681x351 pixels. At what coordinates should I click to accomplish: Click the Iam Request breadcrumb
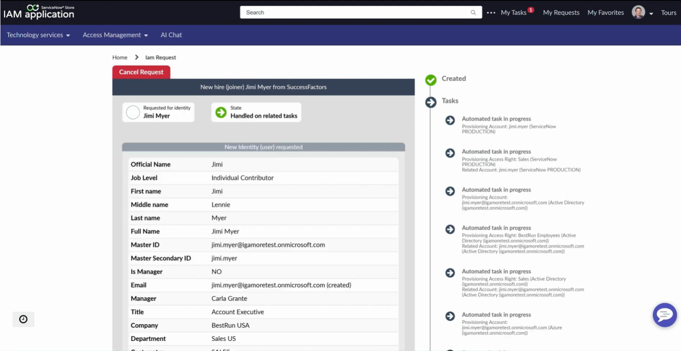161,58
